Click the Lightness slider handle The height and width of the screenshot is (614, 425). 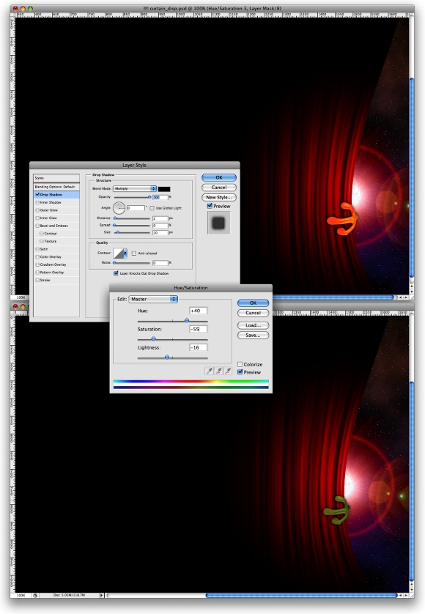167,357
